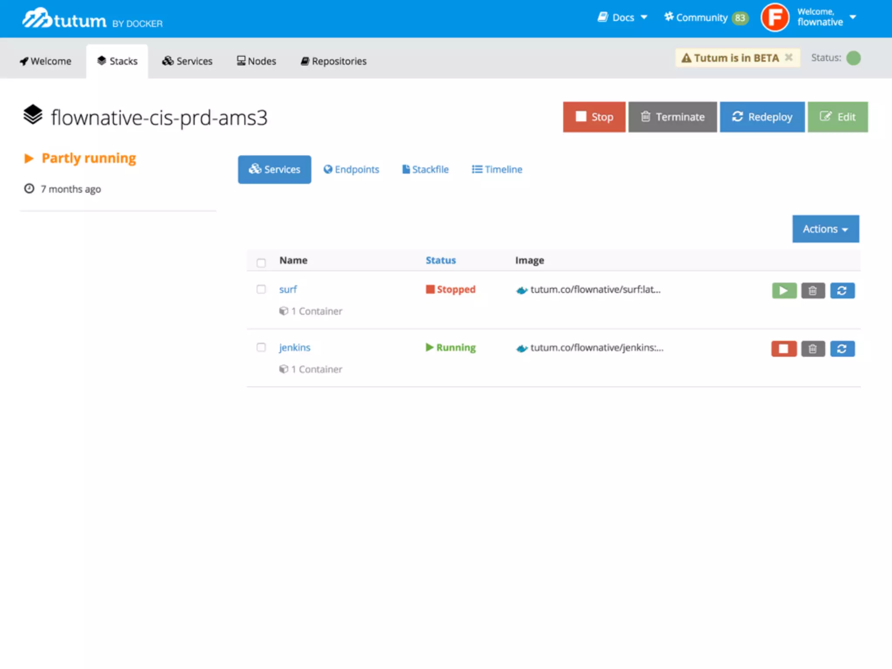Dismiss the Tutum is in BETA notice

click(x=788, y=57)
